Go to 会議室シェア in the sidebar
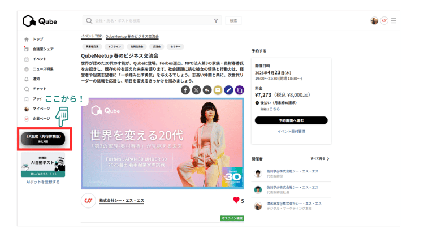The image size is (424, 238). pos(43,49)
